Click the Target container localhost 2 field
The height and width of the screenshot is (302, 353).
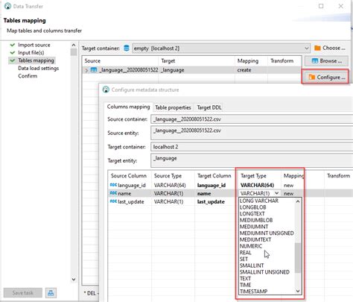pyautogui.click(x=252, y=147)
